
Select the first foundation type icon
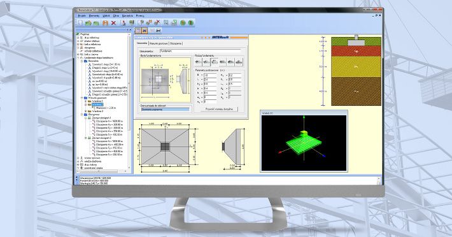(x=198, y=62)
